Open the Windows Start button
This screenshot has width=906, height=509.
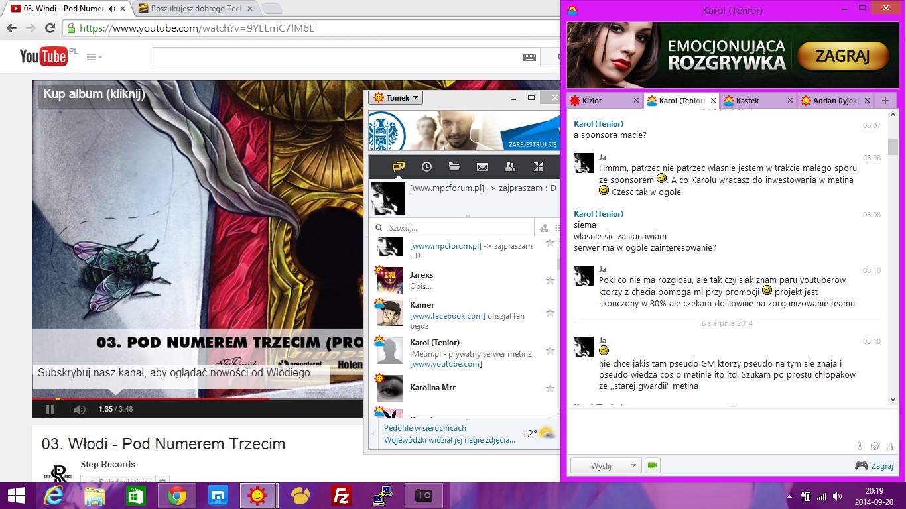17,496
